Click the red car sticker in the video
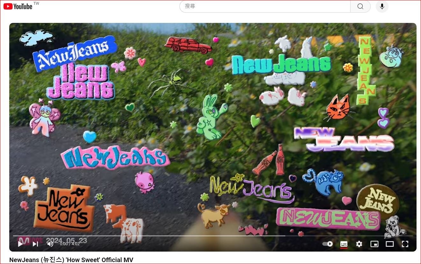The width and height of the screenshot is (421, 264). coord(188,45)
